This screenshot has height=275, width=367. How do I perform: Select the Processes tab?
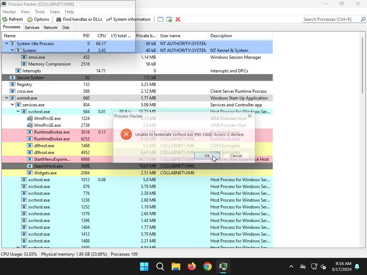pos(11,27)
